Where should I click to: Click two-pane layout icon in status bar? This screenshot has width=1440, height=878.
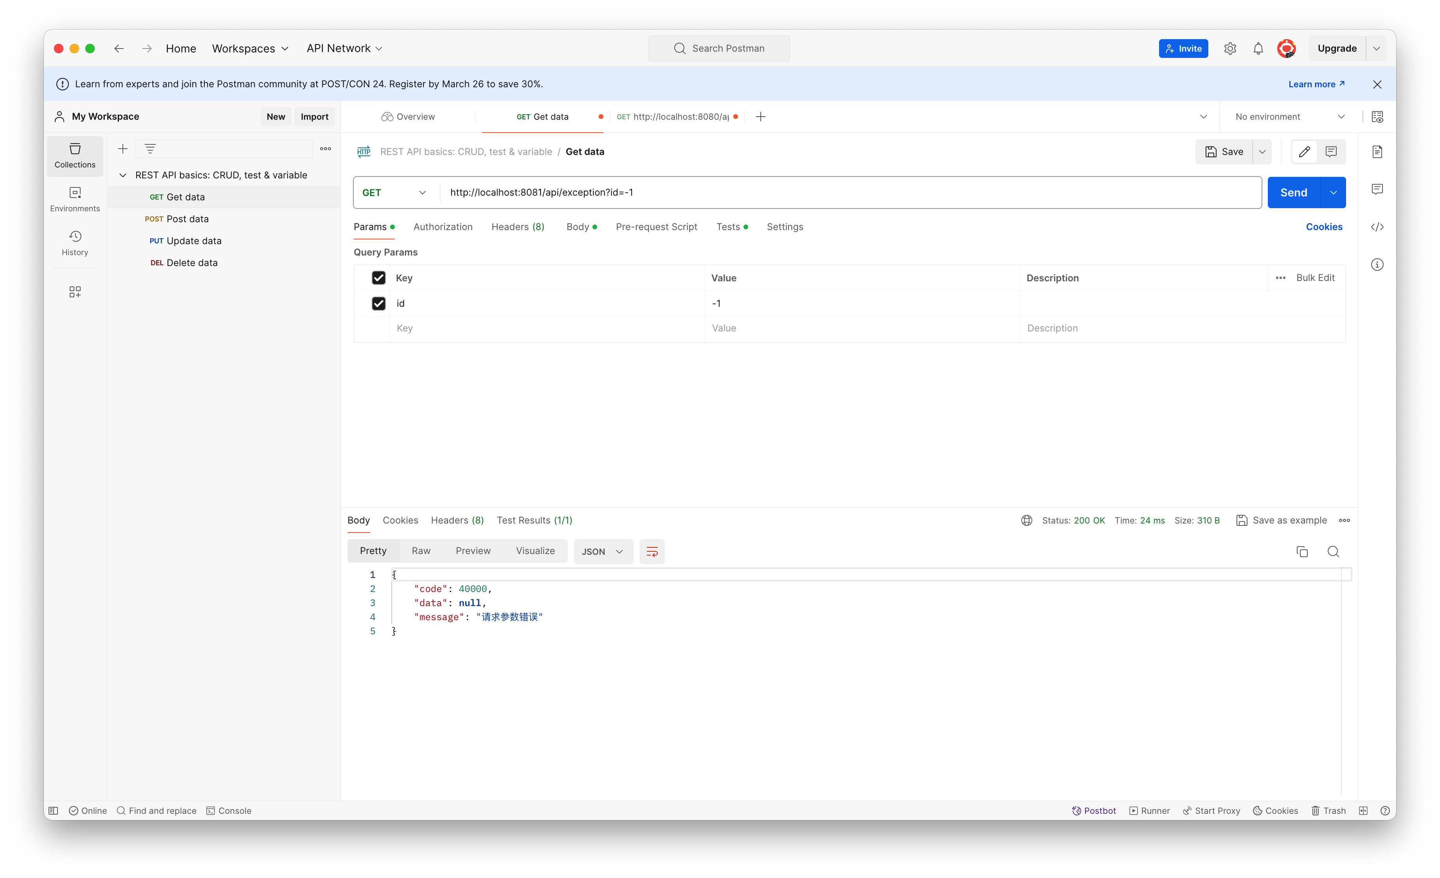1363,811
